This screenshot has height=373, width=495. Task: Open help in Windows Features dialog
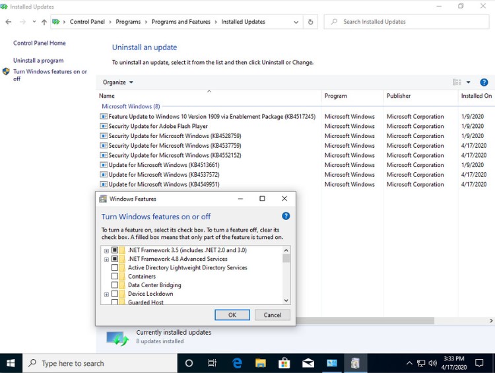click(286, 217)
